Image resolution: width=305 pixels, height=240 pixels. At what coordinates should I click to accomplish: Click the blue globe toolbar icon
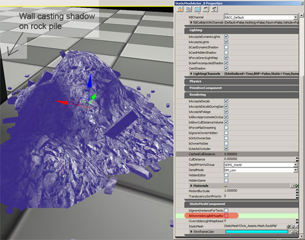[197, 9]
